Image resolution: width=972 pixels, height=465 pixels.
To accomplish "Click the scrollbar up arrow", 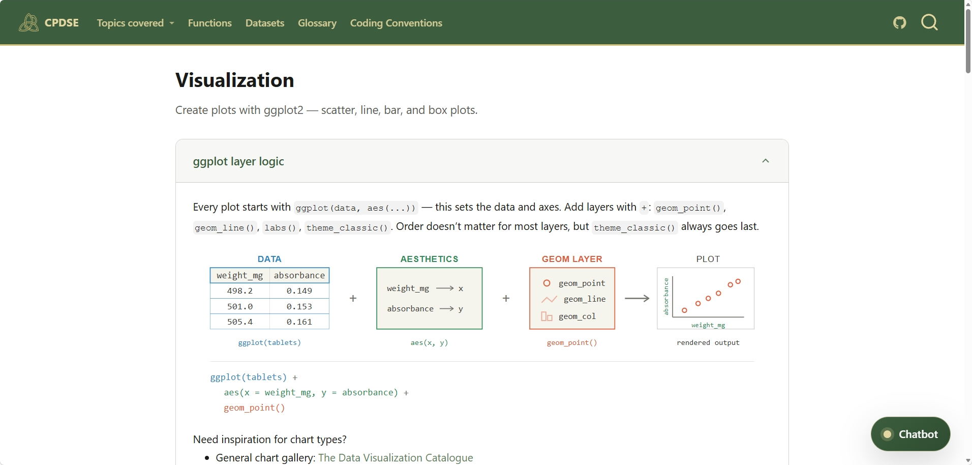I will point(968,4).
